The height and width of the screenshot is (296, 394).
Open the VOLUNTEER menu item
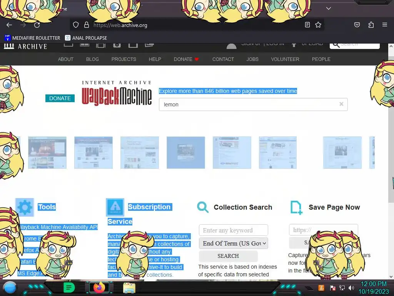(x=285, y=59)
